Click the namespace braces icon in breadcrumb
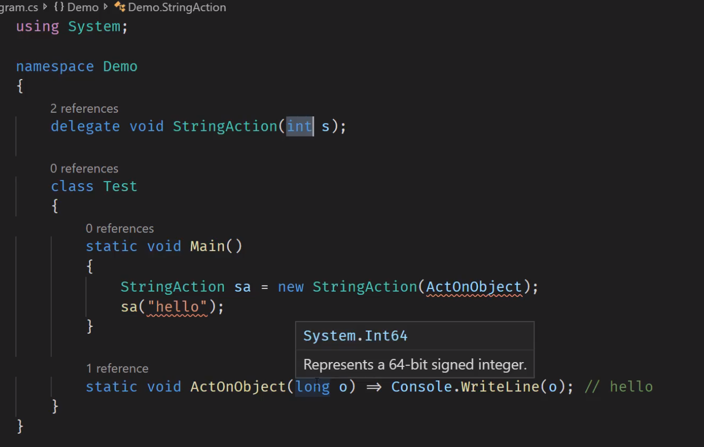The width and height of the screenshot is (704, 447). click(x=59, y=7)
